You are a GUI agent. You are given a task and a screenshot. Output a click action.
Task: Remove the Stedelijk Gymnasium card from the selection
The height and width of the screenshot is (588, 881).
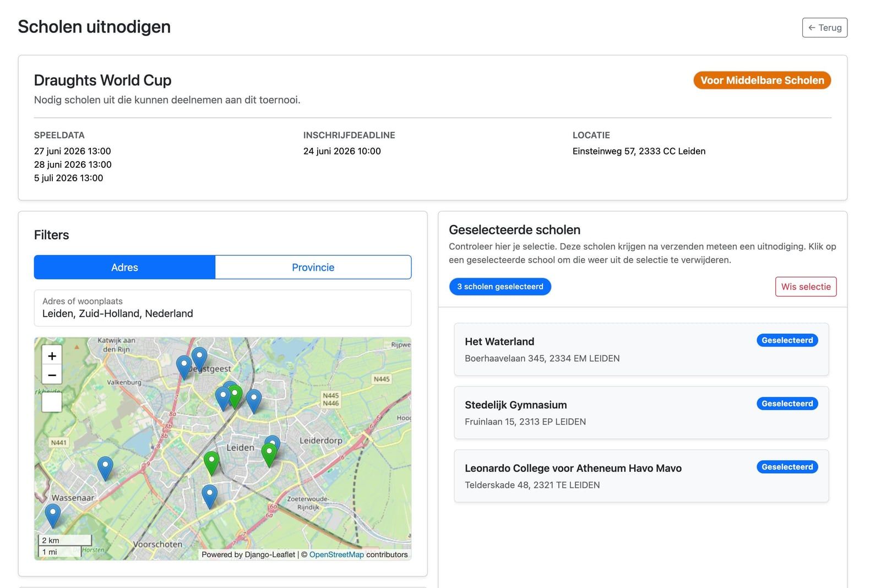pos(641,413)
